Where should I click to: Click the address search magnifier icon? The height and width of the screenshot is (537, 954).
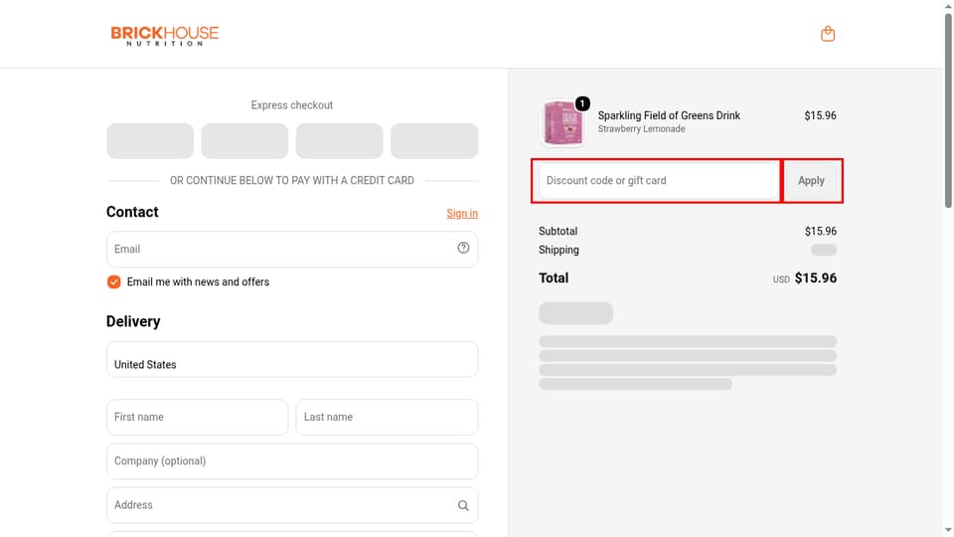464,505
